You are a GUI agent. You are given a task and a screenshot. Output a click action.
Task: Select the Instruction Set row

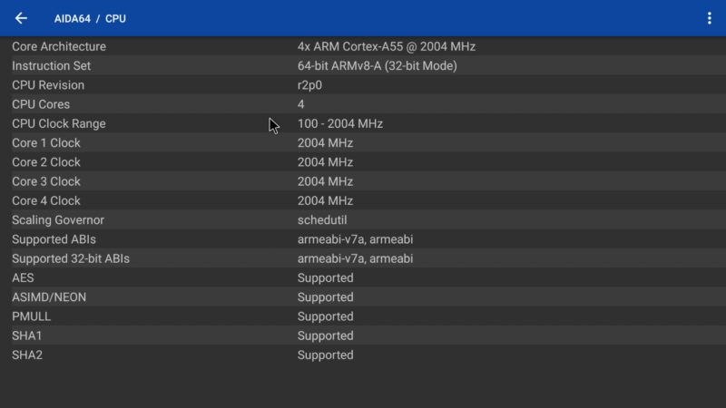363,66
